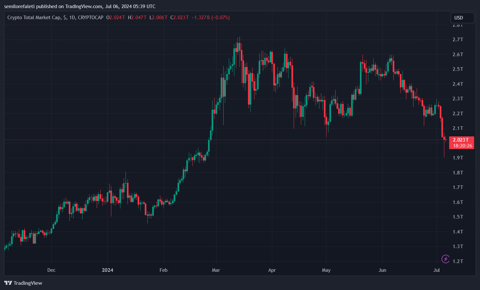Click the 1.4 T price axis label
Screen dimensions: 480x290
458,232
